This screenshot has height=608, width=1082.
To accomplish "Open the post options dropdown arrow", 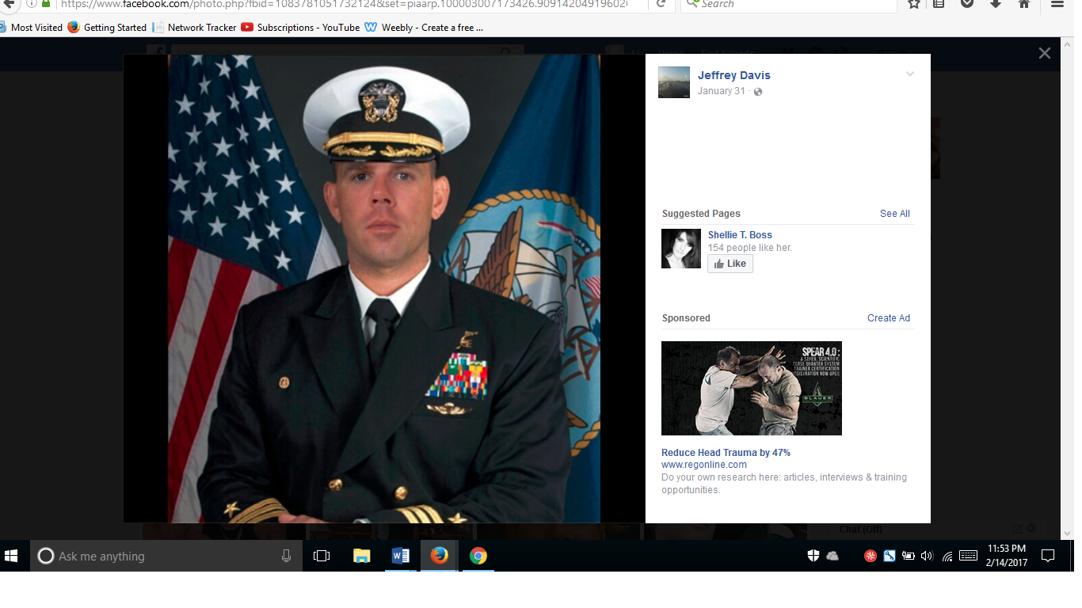I will pyautogui.click(x=910, y=74).
